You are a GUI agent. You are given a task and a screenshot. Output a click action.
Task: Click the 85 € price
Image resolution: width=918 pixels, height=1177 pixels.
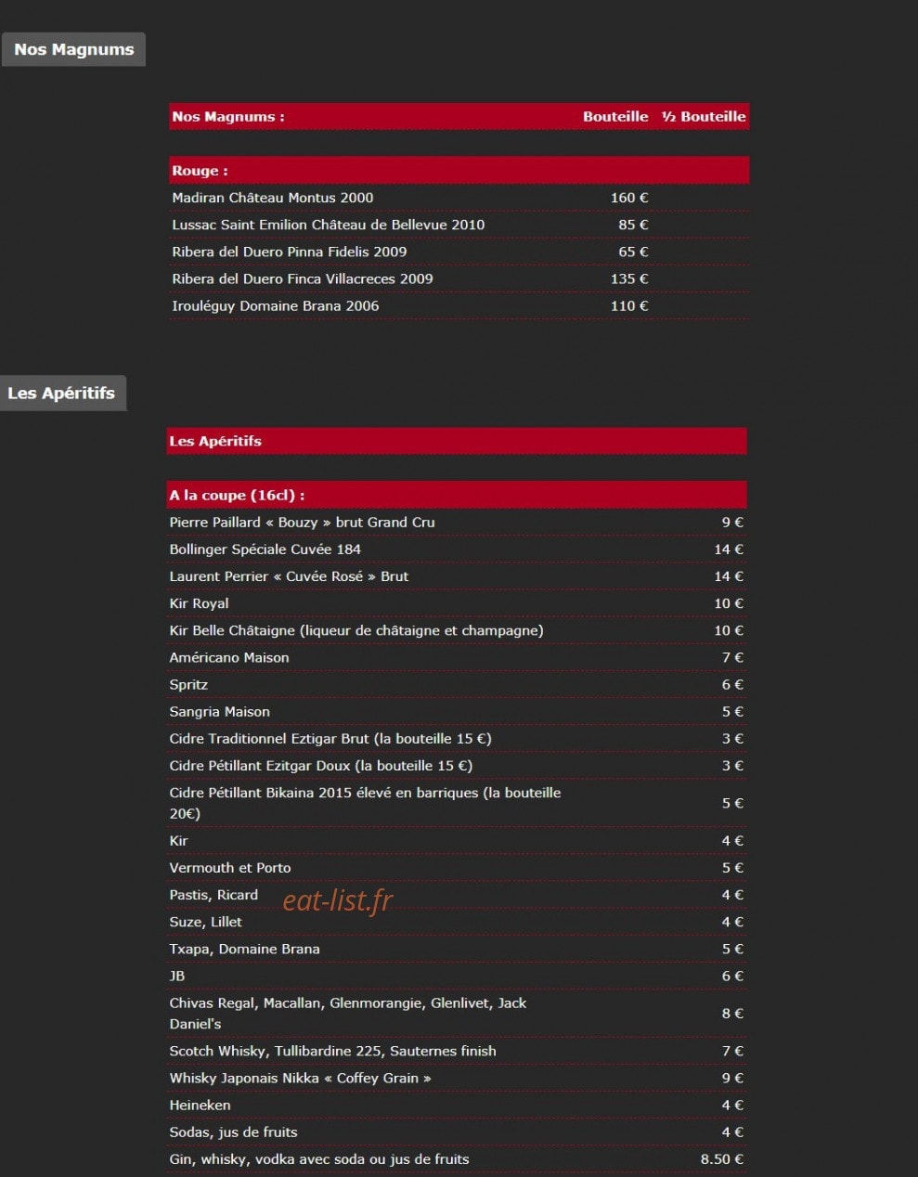coord(633,225)
